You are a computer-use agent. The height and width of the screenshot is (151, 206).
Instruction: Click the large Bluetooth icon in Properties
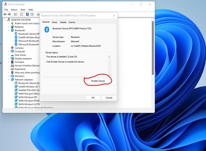[x=47, y=29]
